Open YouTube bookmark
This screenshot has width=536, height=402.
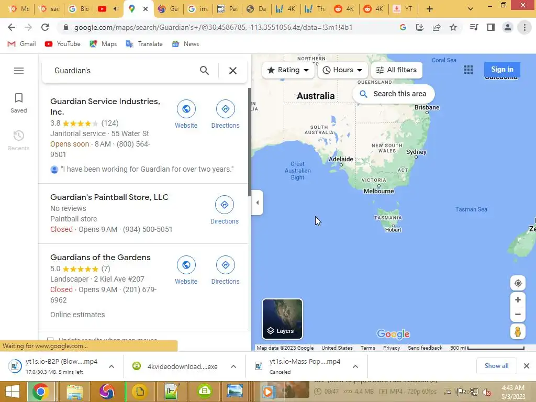[x=63, y=44]
